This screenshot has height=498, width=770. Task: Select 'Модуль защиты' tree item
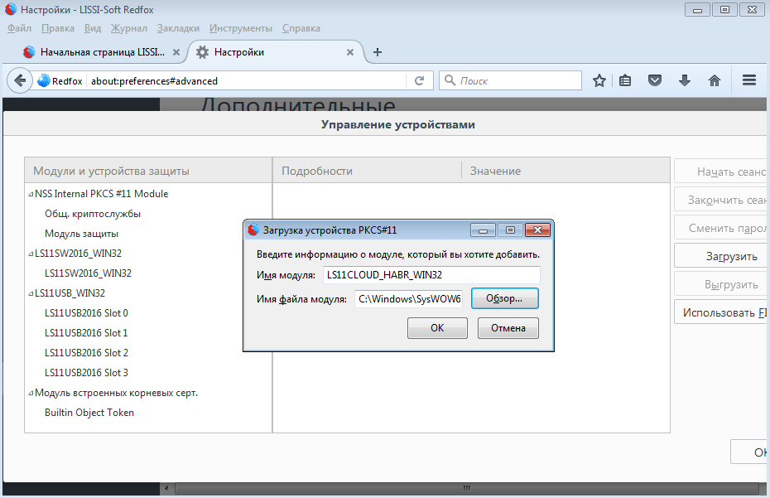81,234
